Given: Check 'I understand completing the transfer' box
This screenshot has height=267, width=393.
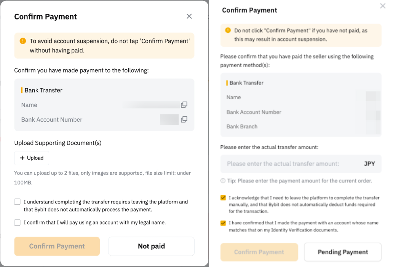Looking at the screenshot, I should pyautogui.click(x=17, y=202).
